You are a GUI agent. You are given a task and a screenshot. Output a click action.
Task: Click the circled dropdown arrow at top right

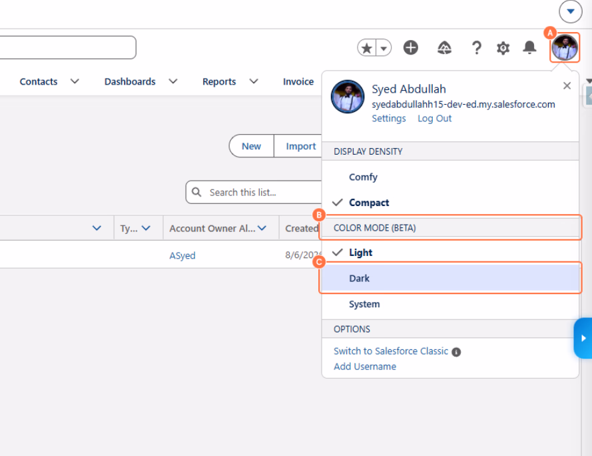click(x=571, y=12)
